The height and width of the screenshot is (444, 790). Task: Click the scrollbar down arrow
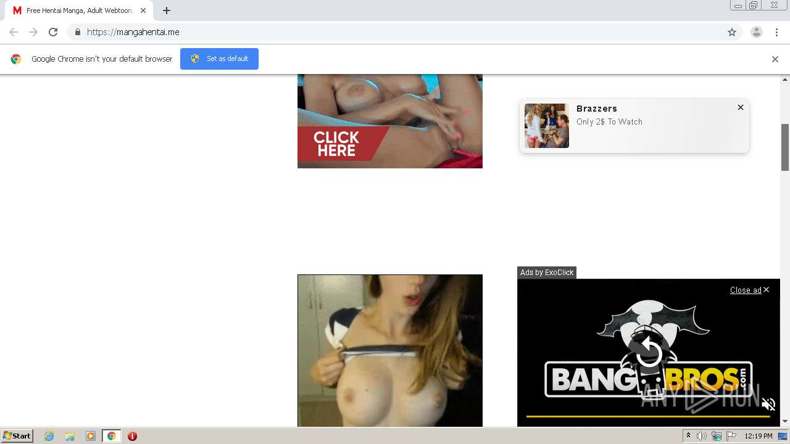tap(785, 422)
